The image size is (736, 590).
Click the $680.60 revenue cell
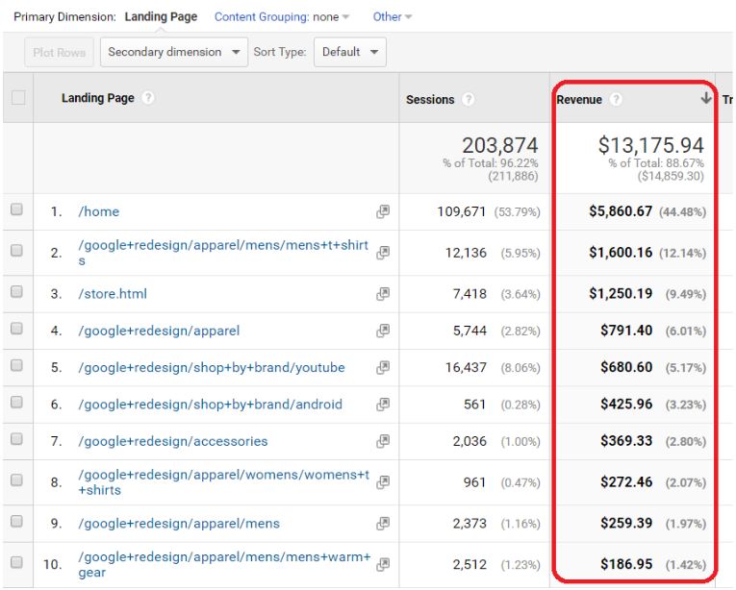[626, 367]
